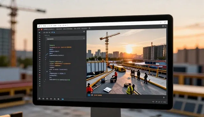Viewport: 204px width, 117px height.
Task: Click the settings icon ending the tab row
Action: [x=90, y=28]
